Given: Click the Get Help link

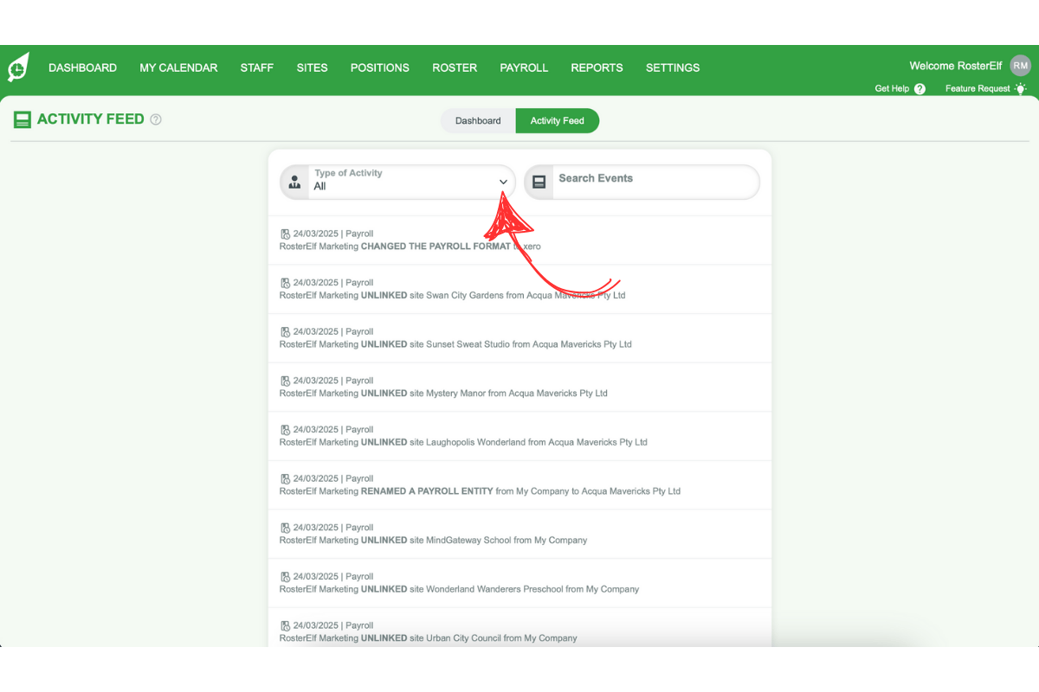Looking at the screenshot, I should click(892, 88).
